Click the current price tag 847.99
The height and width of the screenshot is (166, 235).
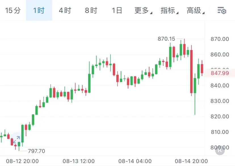(220, 73)
